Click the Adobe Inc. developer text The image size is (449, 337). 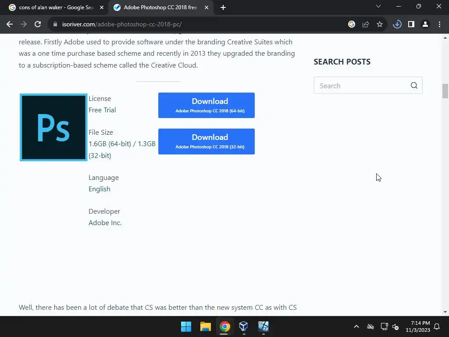point(105,222)
